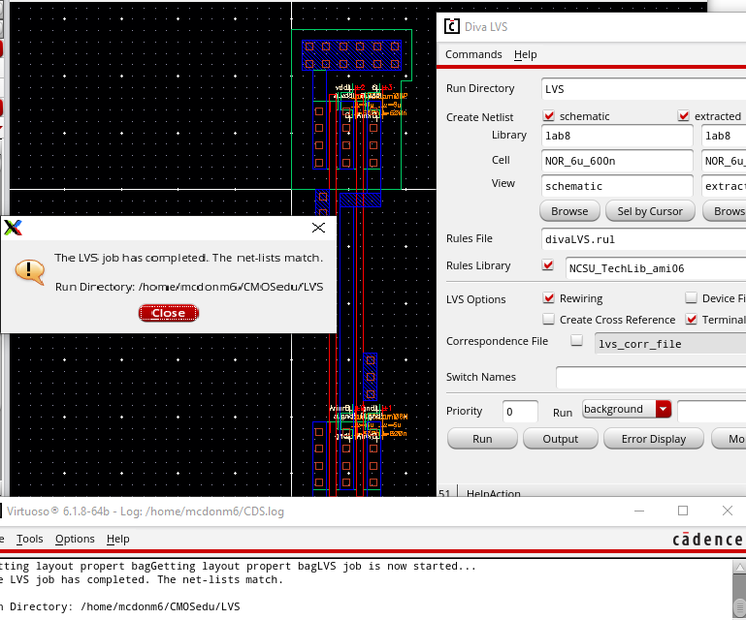The image size is (746, 620).
Task: Click the Run button
Action: pos(481,439)
